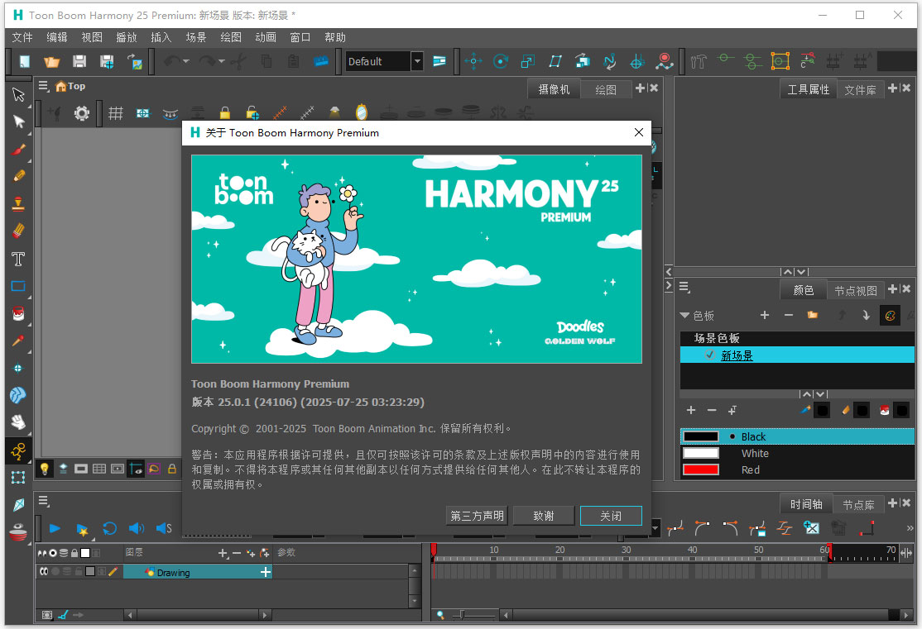
Task: Mute audio with the speaker icon
Action: pyautogui.click(x=137, y=528)
